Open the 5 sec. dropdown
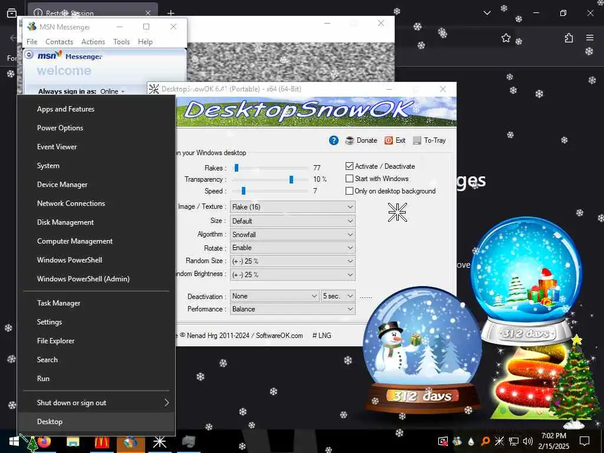Image resolution: width=604 pixels, height=453 pixels. [338, 296]
